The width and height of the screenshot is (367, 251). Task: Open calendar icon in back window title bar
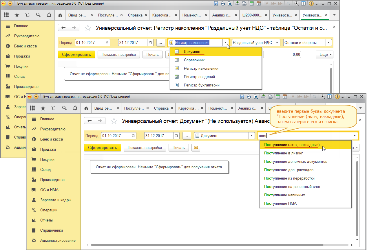point(259,4)
